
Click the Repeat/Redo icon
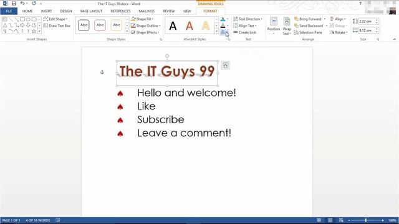pos(34,4)
